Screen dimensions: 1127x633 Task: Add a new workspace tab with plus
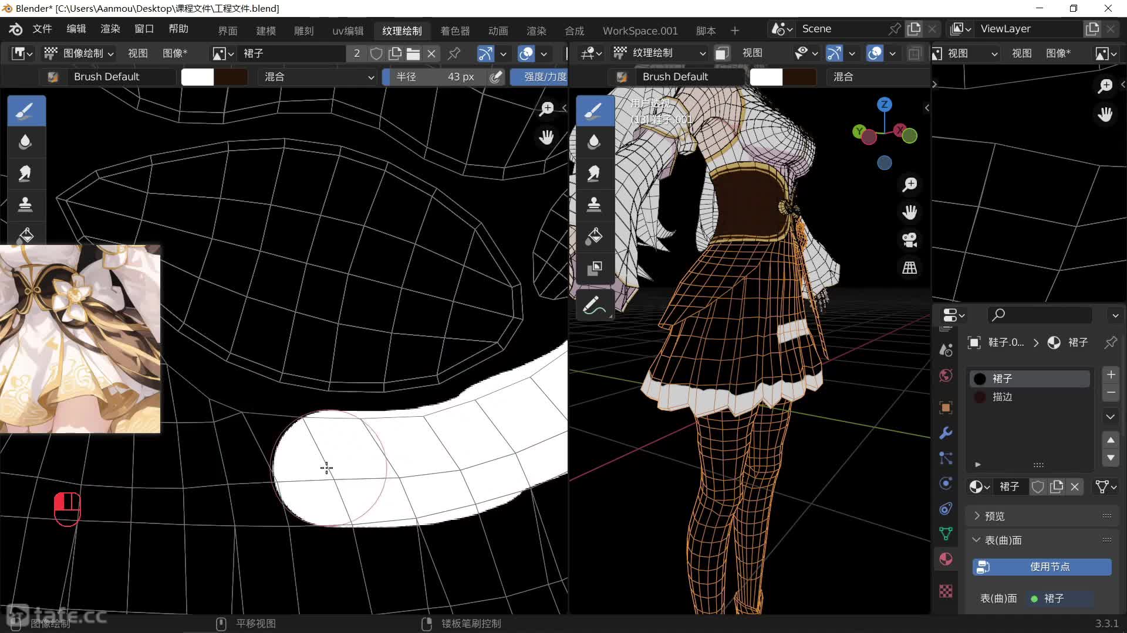tap(735, 30)
